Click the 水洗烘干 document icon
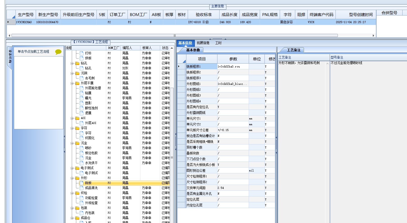This screenshot has height=223, width=407. (82, 163)
